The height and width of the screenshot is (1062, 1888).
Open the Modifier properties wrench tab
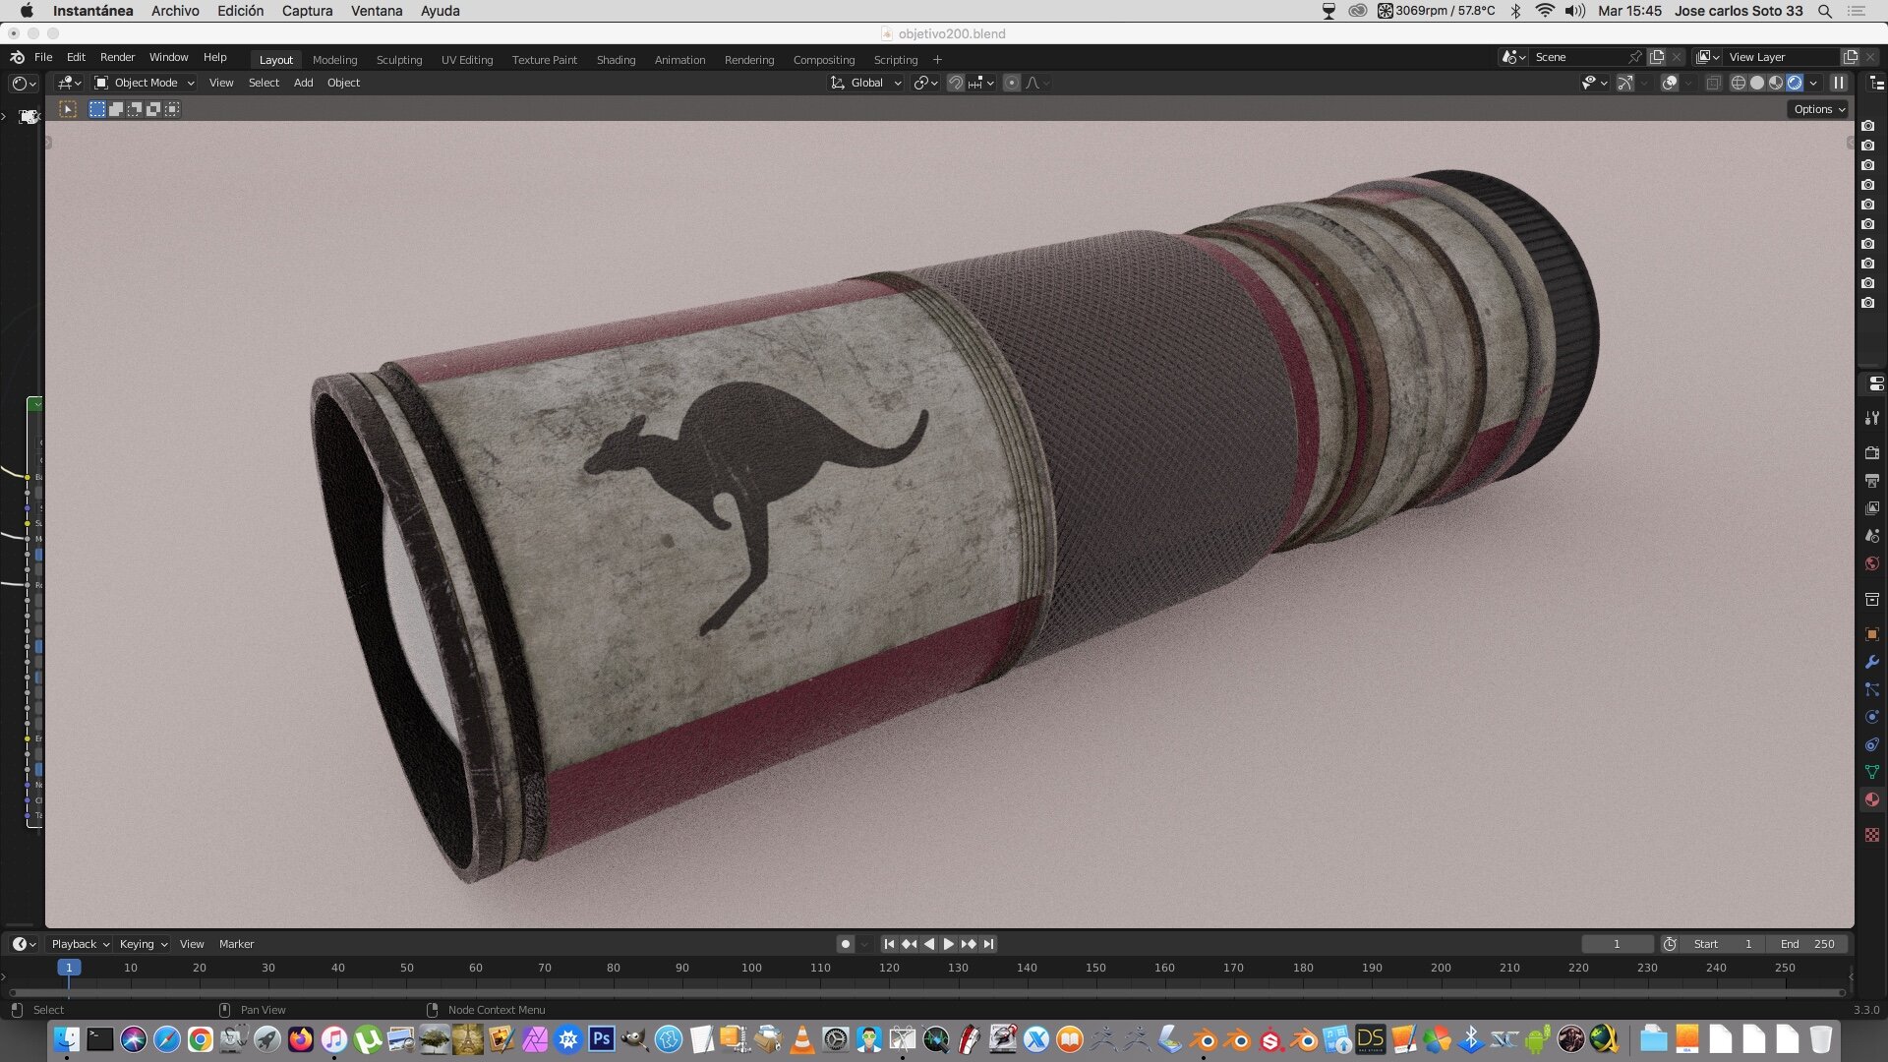click(x=1872, y=662)
